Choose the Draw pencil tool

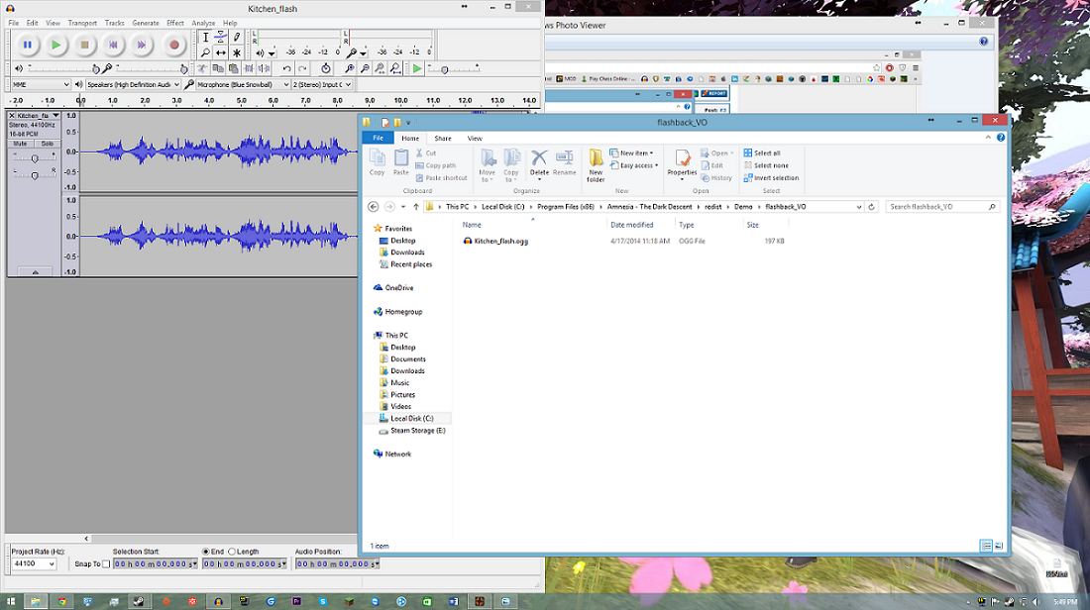(x=237, y=38)
